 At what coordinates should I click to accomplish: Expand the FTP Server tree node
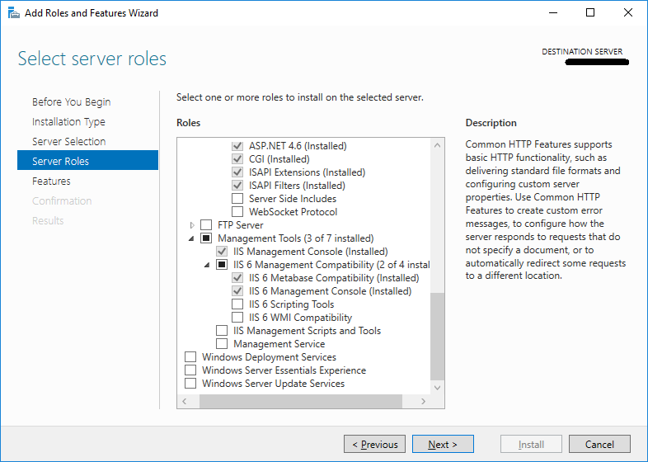[193, 225]
